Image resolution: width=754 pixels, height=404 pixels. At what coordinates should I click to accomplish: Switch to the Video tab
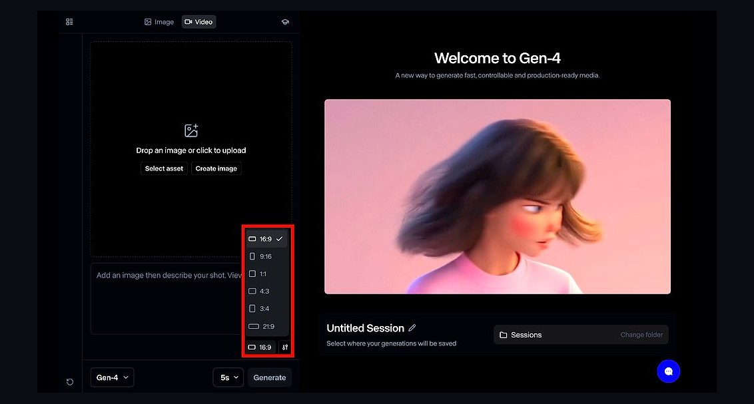click(x=198, y=21)
